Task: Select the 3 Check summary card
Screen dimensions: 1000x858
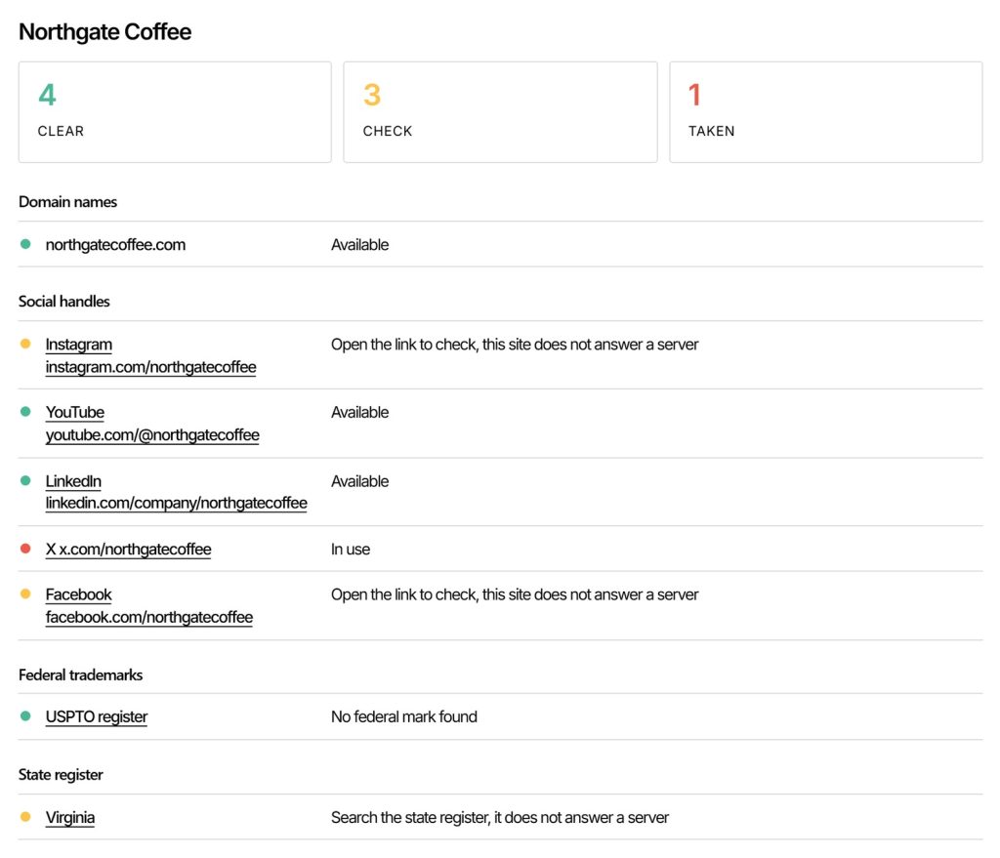Action: pos(500,112)
